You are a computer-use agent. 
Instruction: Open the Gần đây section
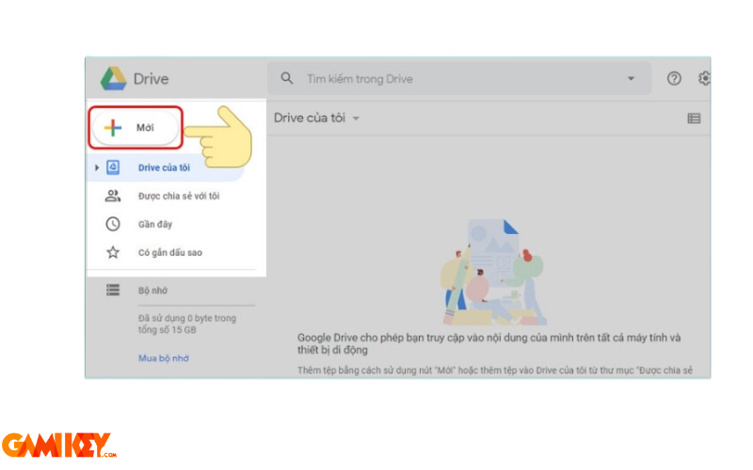click(x=155, y=224)
